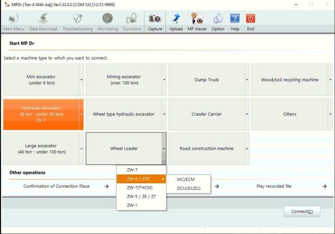Select Mining excavator machine type
This screenshot has width=335, height=234.
pyautogui.click(x=124, y=80)
